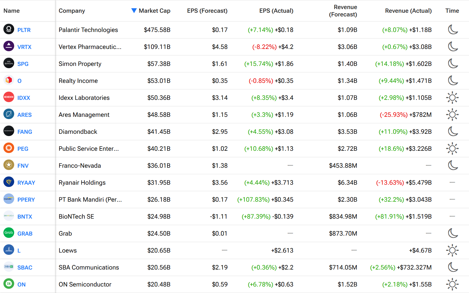Click the SBAC logo icon
Viewport: 469px width, 293px height.
point(9,267)
